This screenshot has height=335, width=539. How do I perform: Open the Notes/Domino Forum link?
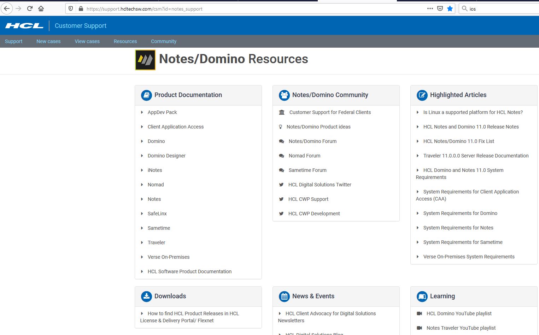coord(312,141)
